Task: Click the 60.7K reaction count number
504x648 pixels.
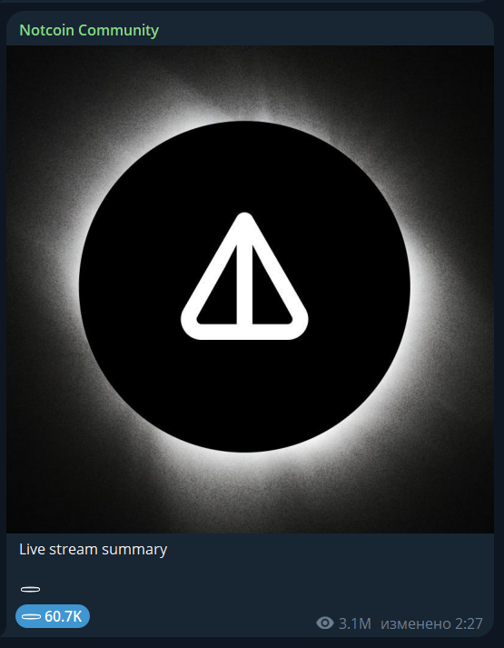Action: (64, 616)
